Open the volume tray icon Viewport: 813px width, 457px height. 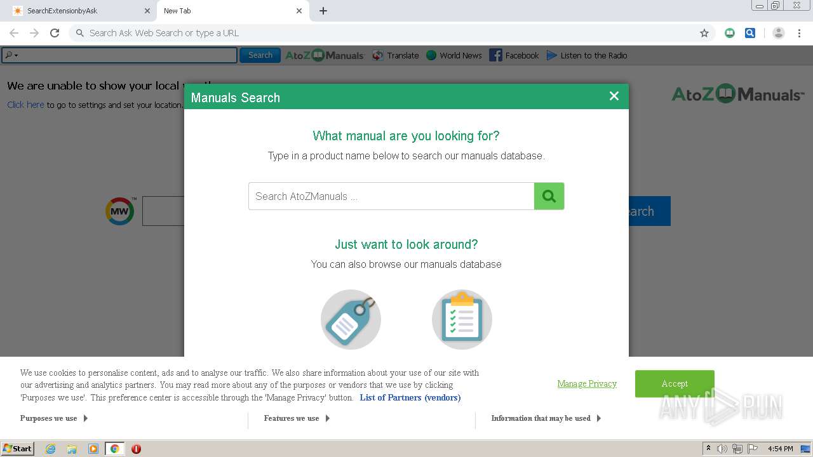[722, 449]
